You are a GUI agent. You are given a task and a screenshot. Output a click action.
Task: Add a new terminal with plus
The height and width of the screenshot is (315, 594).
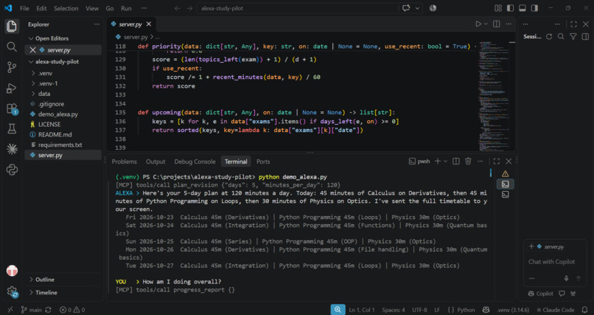coord(438,162)
